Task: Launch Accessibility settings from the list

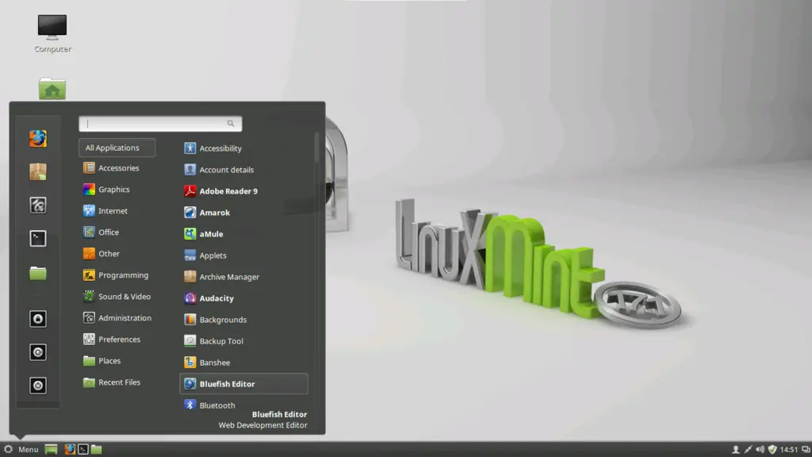Action: [x=244, y=148]
